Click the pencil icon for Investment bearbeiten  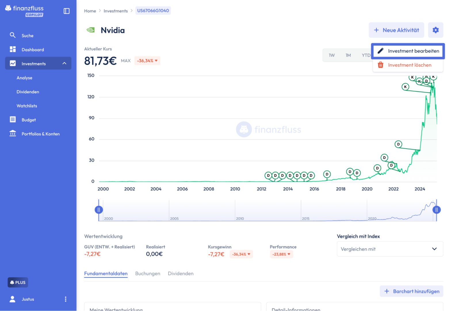pos(380,51)
